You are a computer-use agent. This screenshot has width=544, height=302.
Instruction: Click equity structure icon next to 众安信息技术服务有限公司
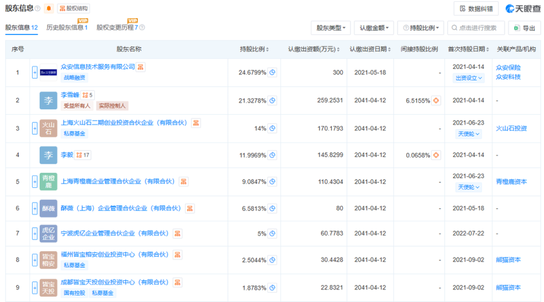tap(141, 67)
